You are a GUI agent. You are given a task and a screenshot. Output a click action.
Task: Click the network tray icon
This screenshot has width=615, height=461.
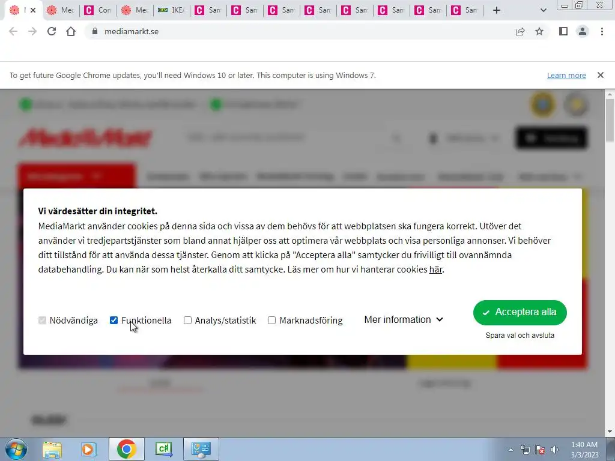pyautogui.click(x=525, y=450)
